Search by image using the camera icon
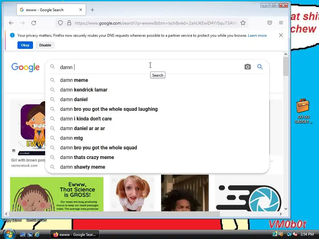Screen dimensions: 319x239 (247, 67)
